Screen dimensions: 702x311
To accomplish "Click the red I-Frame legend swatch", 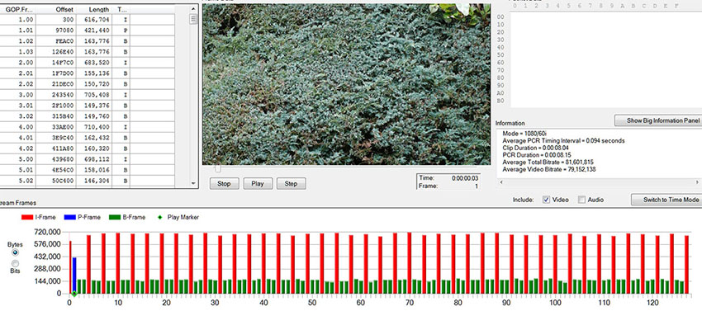I will point(27,218).
